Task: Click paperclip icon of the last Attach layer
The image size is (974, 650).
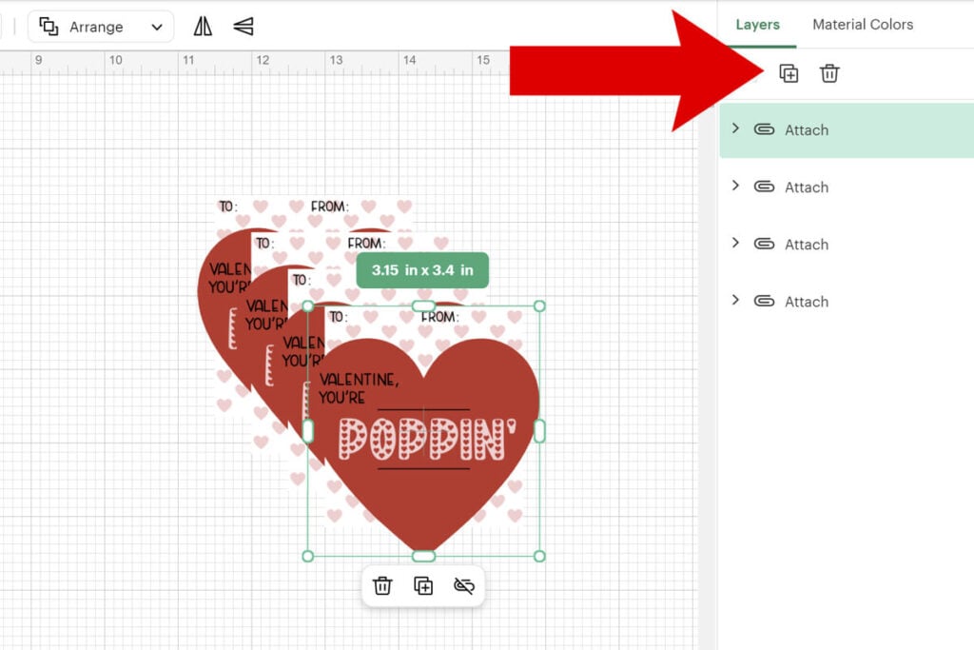Action: tap(764, 302)
